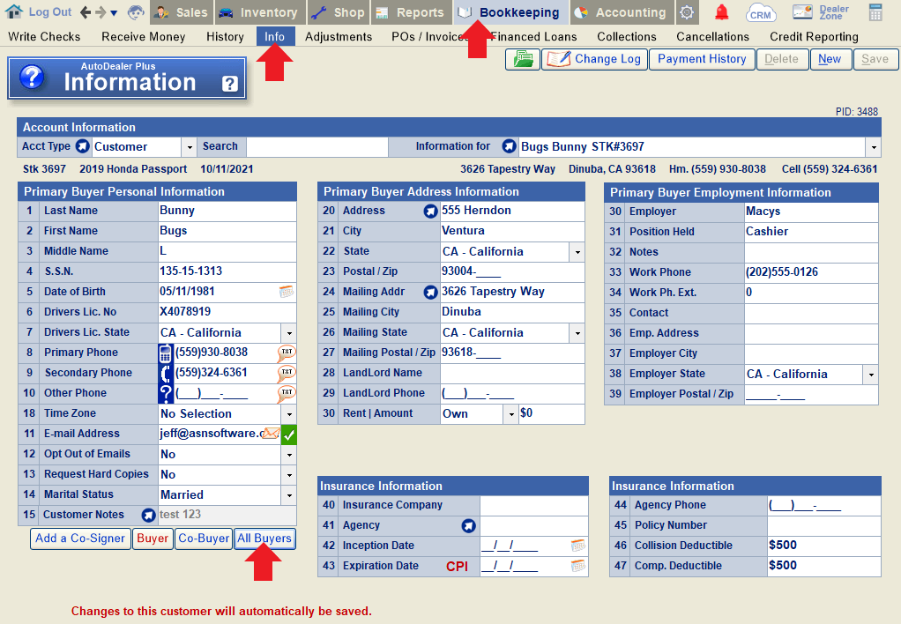
Task: Open the calculator icon
Action: point(875,12)
